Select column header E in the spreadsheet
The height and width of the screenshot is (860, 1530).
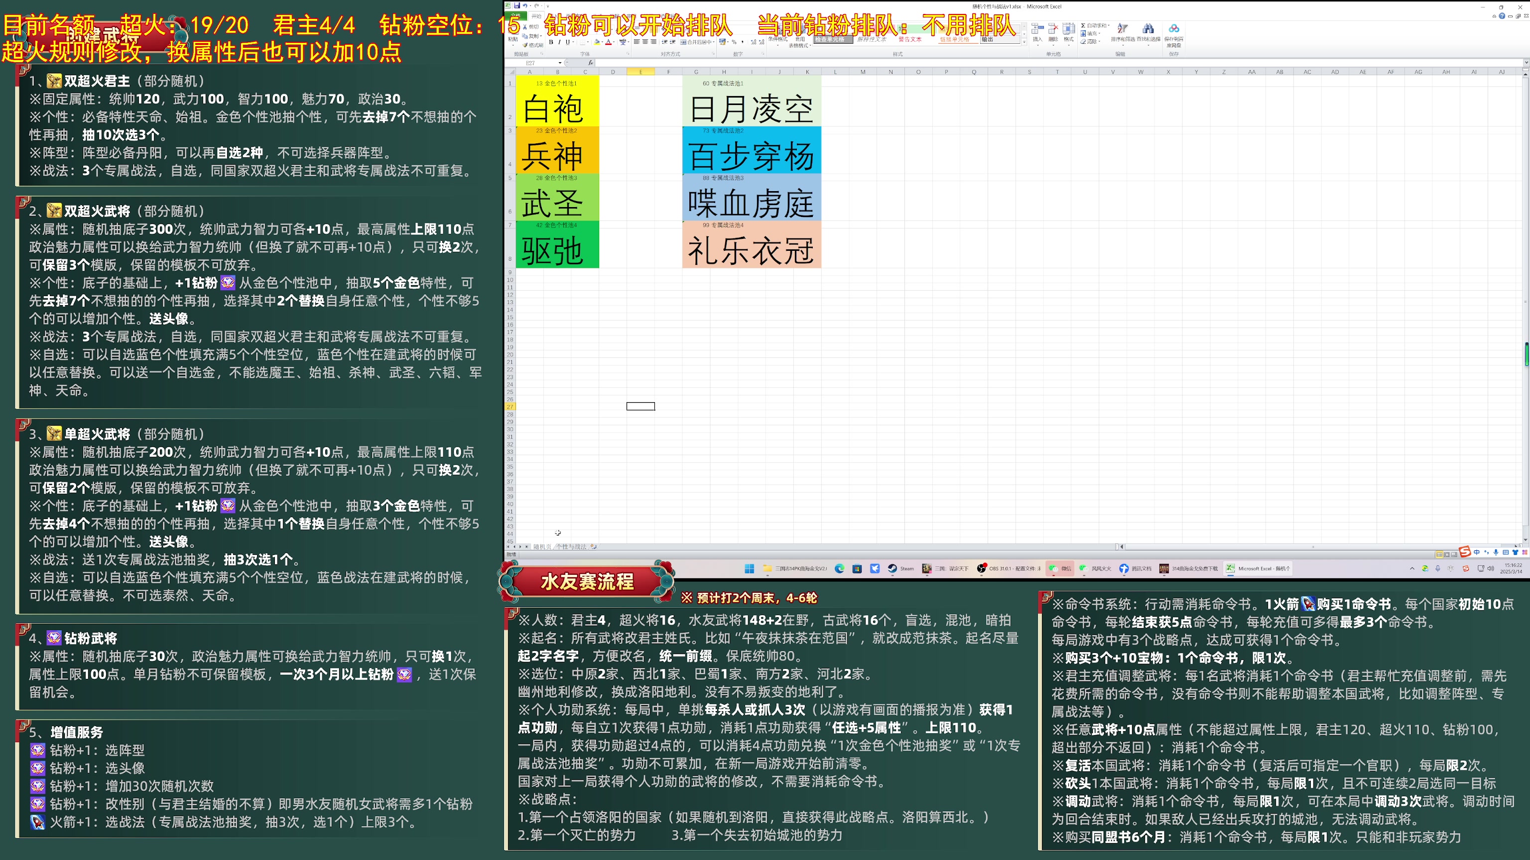(x=640, y=72)
